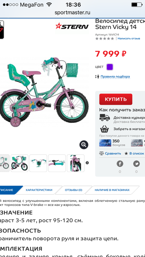Tap the delivery truck icon
Screen dimensions: 145x257
pyautogui.click(x=105, y=117)
